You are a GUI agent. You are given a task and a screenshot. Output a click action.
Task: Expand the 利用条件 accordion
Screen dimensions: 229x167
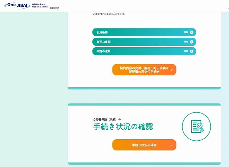pos(144,32)
